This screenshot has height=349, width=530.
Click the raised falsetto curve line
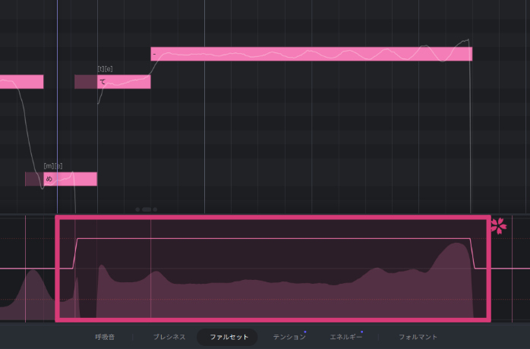[x=273, y=239]
